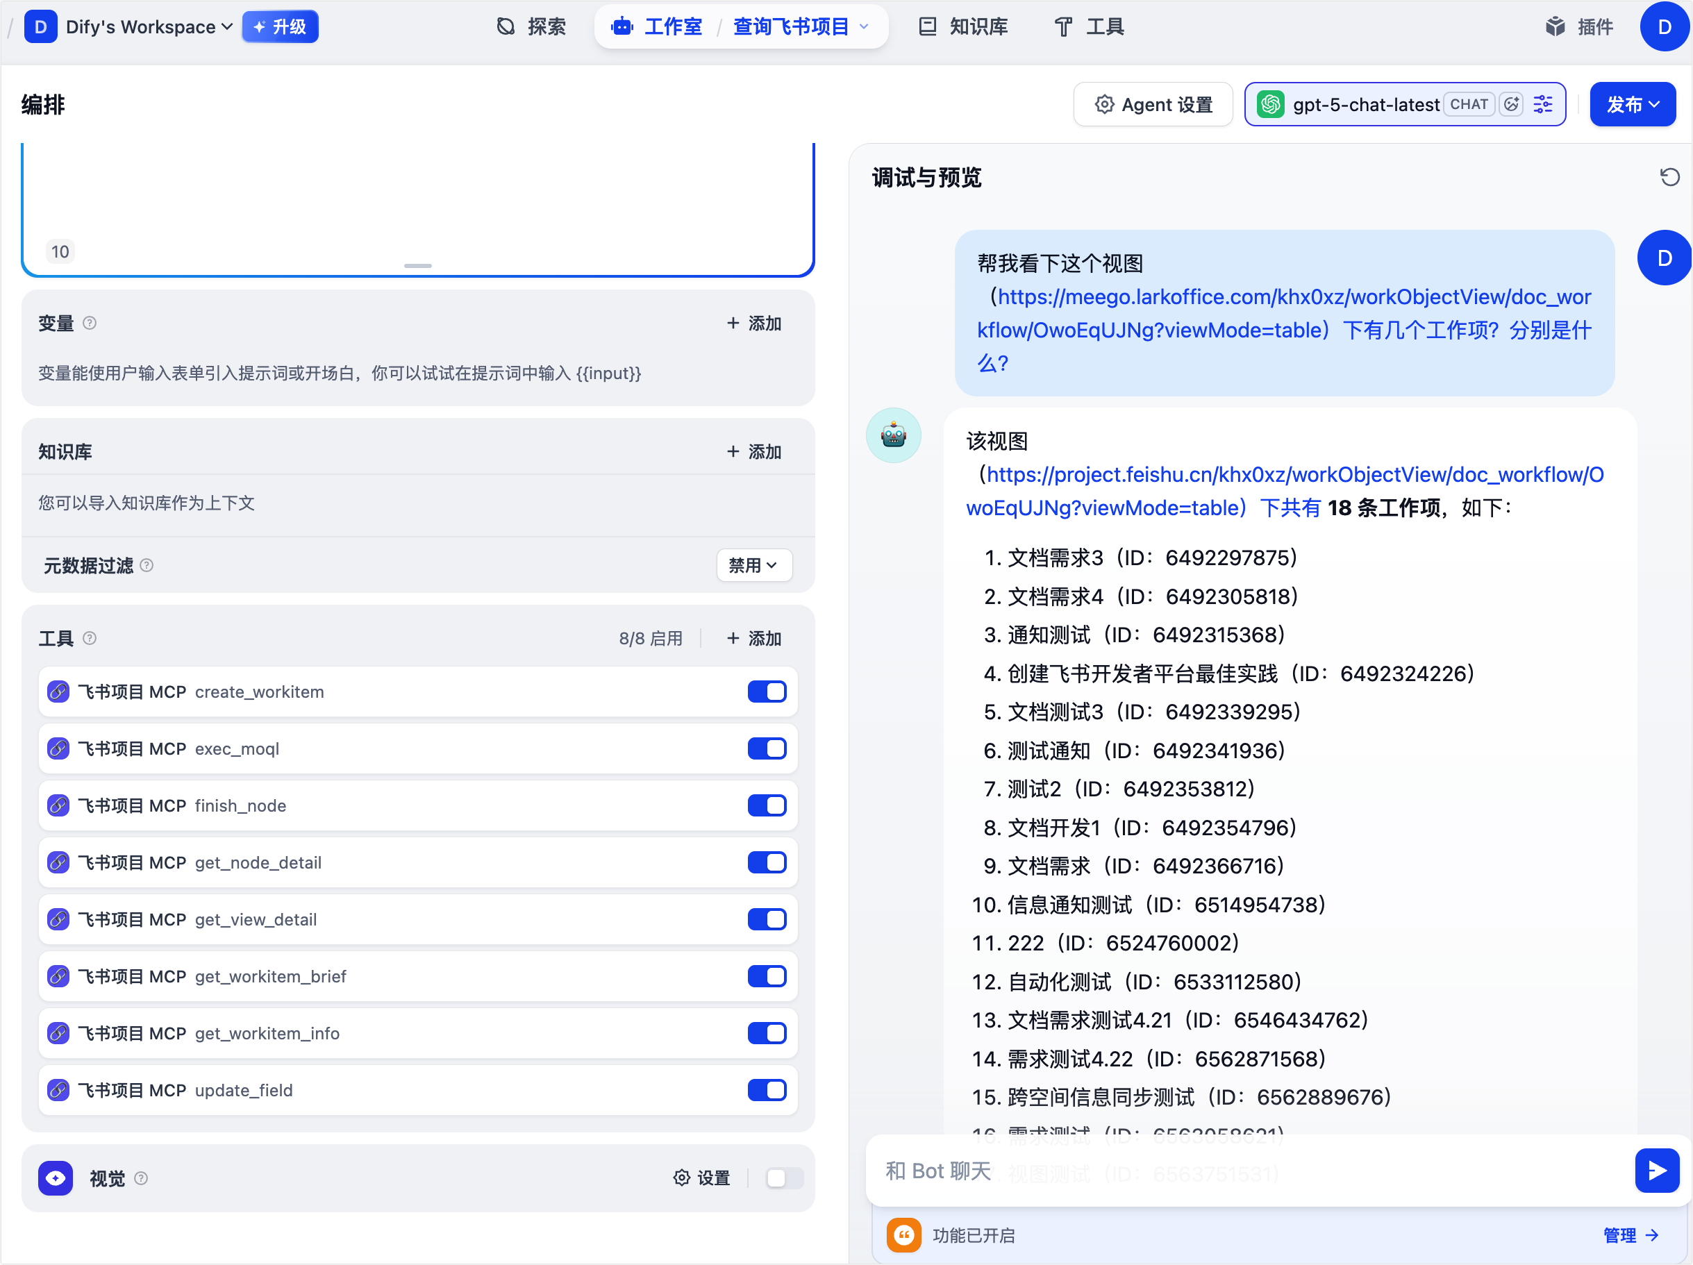1693x1265 pixels.
Task: Click the Knowledge base book icon
Action: click(x=928, y=27)
